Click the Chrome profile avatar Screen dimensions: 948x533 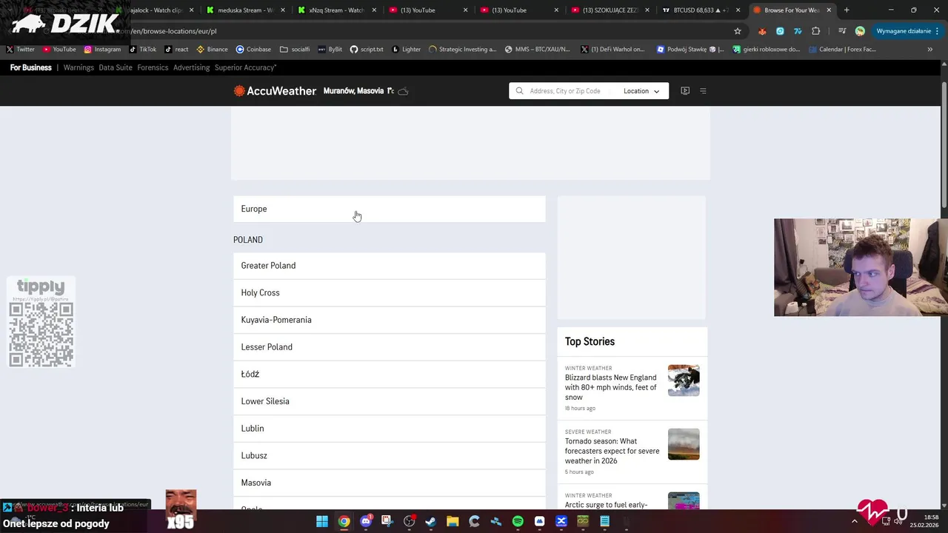860,31
